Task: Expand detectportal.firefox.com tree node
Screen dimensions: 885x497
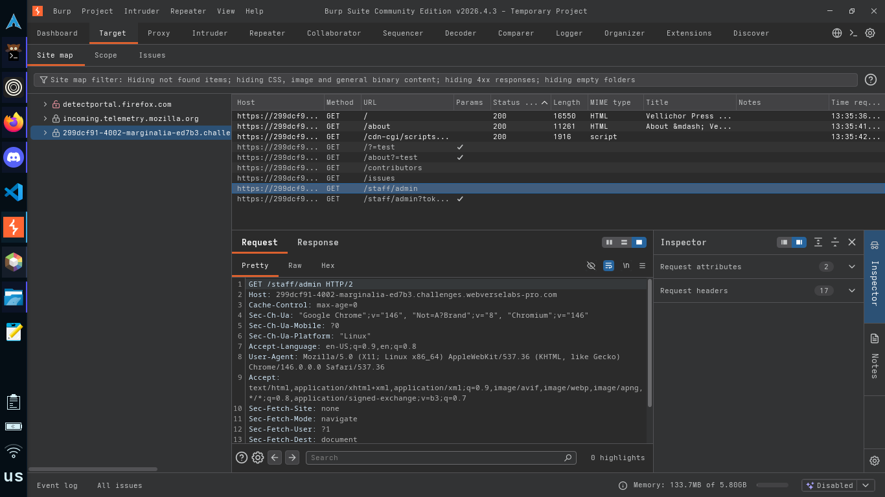Action: point(45,104)
